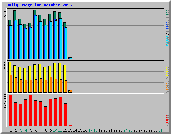
Task: Click the 75197 y-axis value
Action: (x=5, y=14)
